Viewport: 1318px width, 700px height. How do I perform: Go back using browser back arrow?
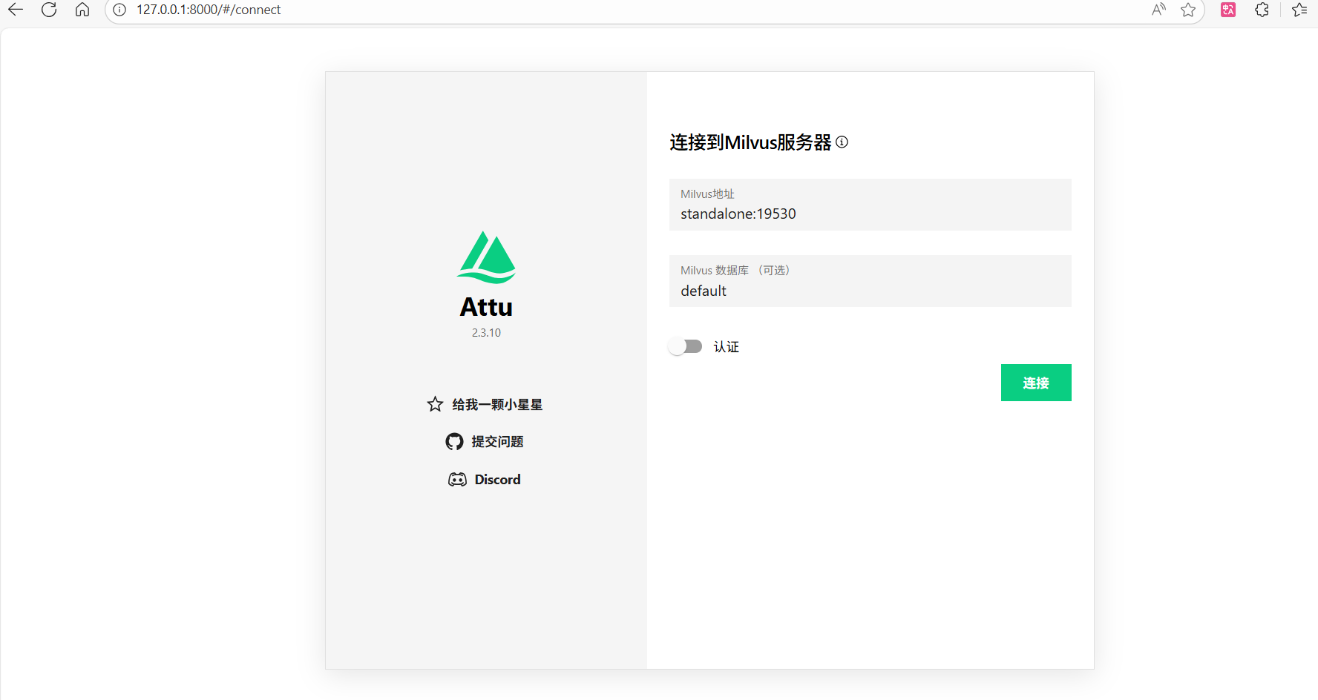click(16, 10)
